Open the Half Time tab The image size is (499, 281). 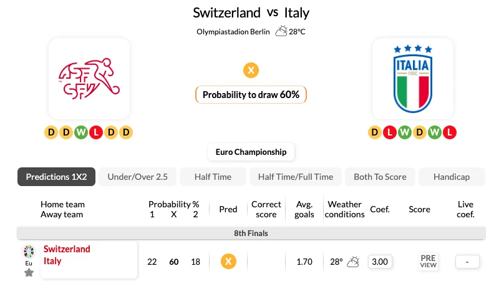point(213,177)
